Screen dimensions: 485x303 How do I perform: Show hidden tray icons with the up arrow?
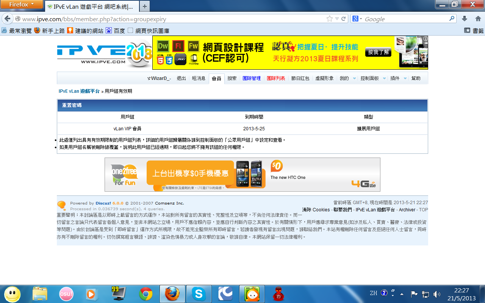tap(402, 294)
